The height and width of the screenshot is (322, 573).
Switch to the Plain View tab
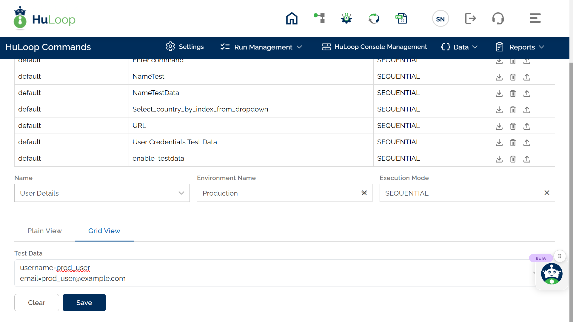point(44,231)
